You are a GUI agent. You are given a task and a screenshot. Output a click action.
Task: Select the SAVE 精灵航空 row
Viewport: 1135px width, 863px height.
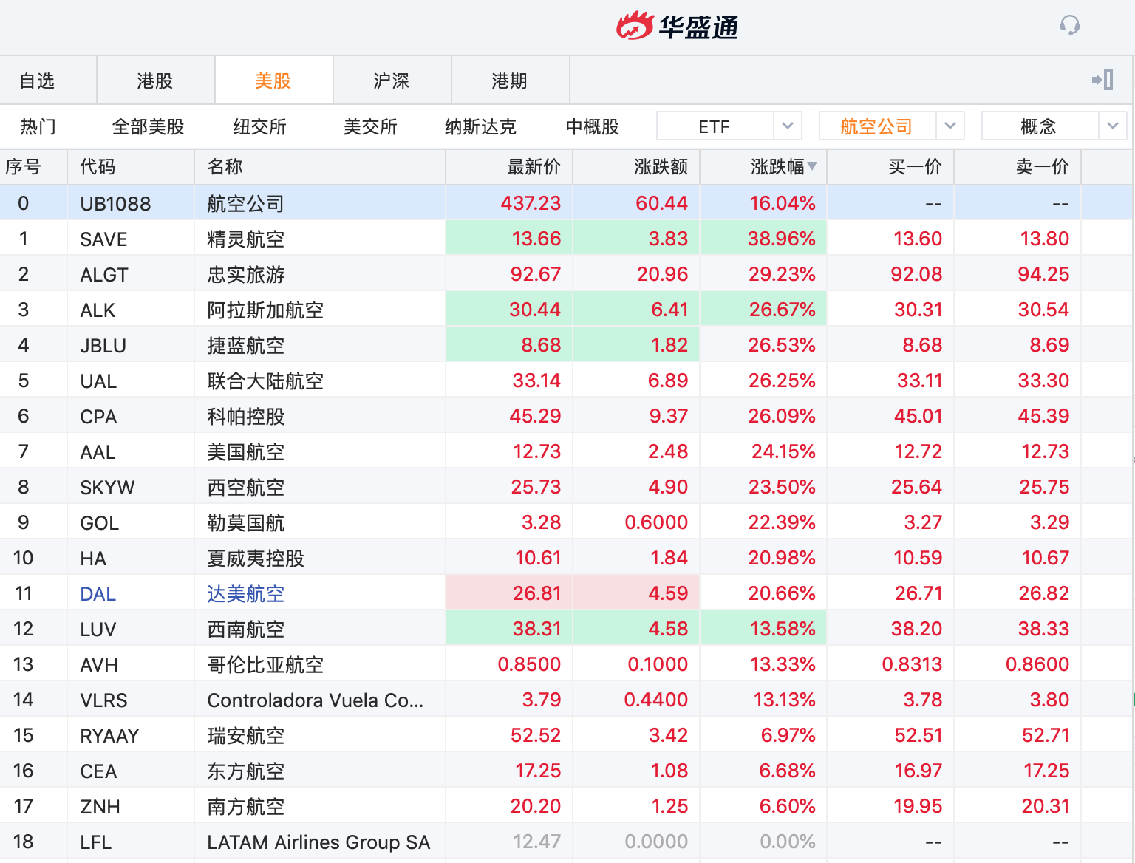(x=245, y=239)
